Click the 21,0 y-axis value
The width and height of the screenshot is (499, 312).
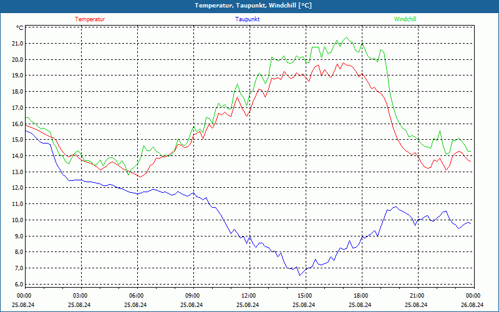[x=18, y=44]
